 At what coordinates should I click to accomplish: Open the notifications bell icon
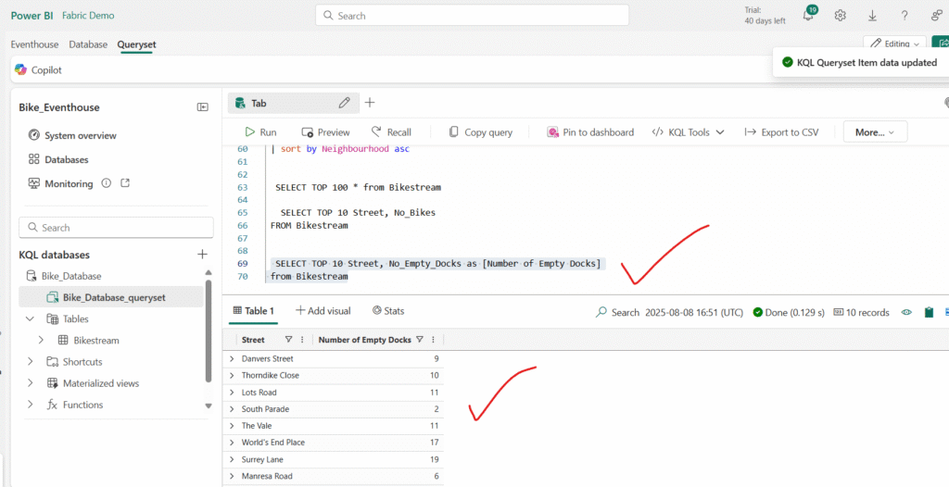(808, 15)
